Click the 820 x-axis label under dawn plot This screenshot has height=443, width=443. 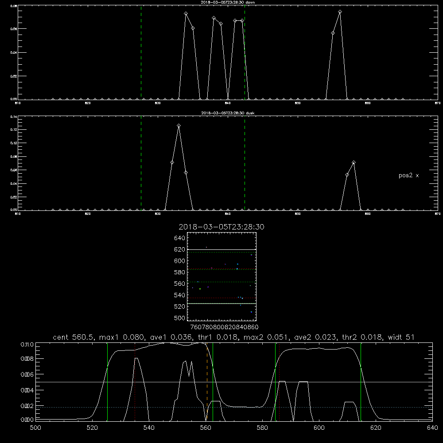coord(88,103)
